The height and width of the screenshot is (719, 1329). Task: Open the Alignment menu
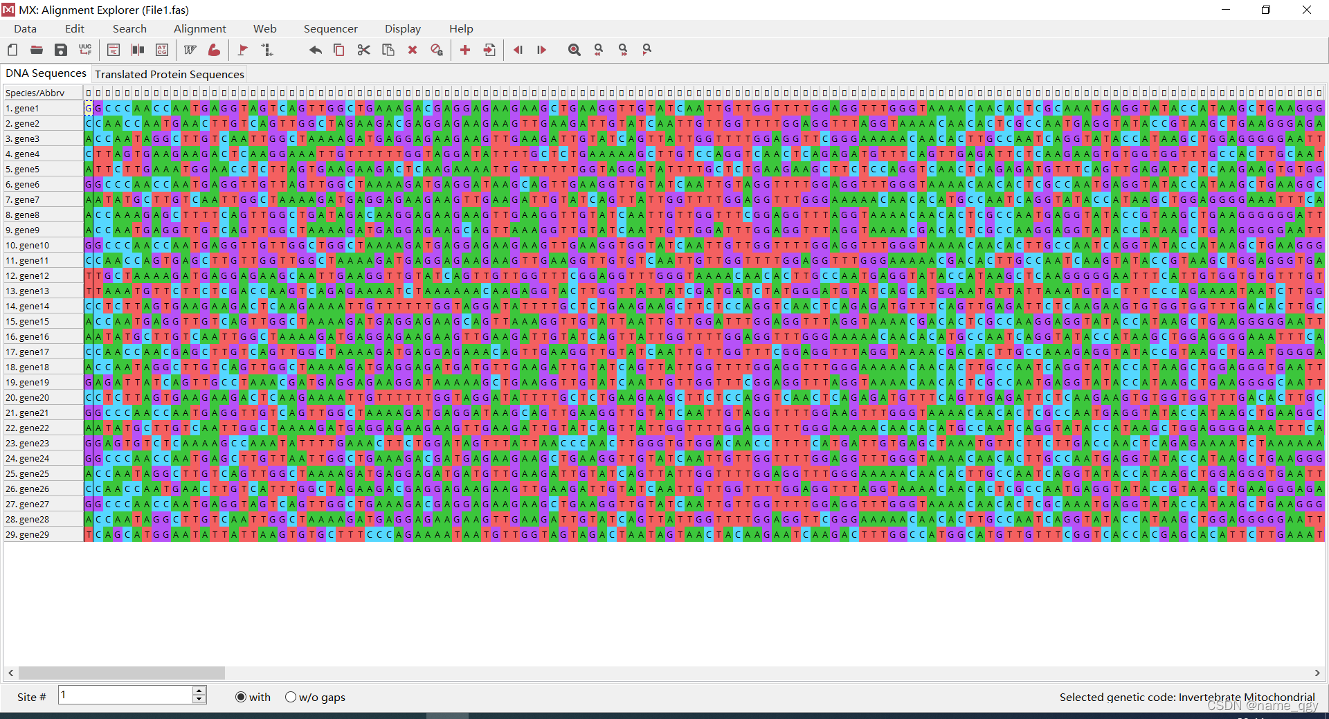tap(200, 29)
